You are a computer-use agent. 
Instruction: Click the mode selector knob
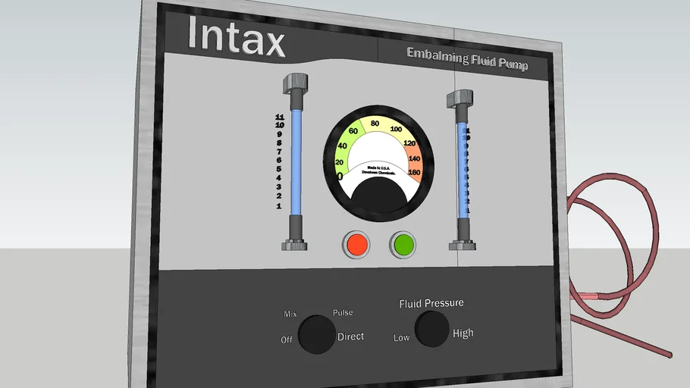[317, 334]
